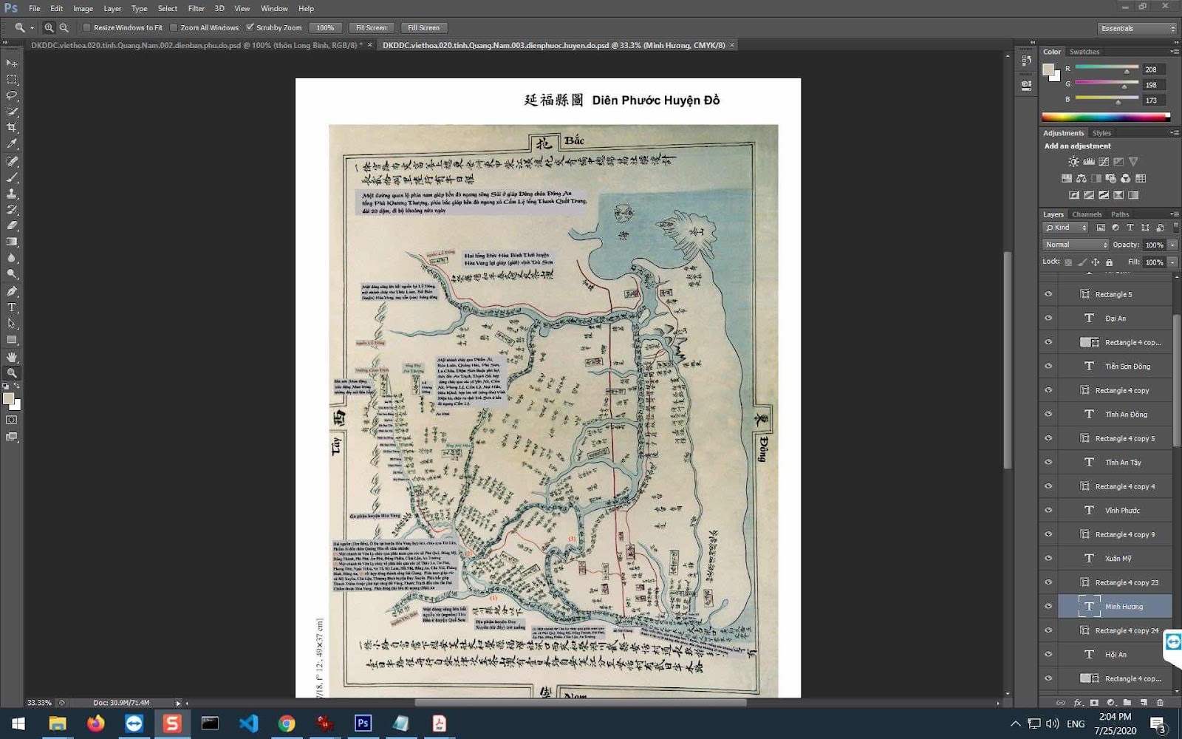This screenshot has width=1182, height=739.
Task: Select the Eraser tool
Action: click(12, 225)
